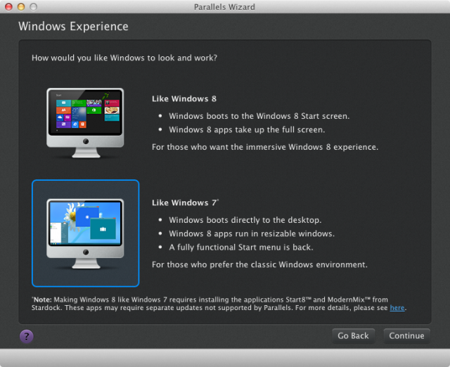Viewport: 450px width, 367px height.
Task: Click 'A fully functional Start menu is back.'
Action: tap(240, 247)
